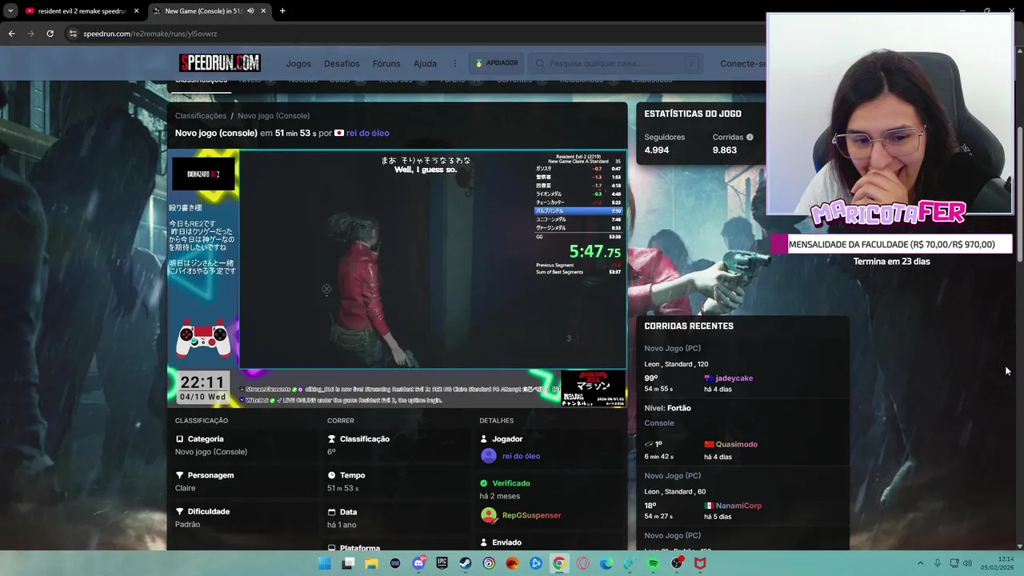
Task: Focus the 'Pesquise qualquer coisa' search field
Action: (616, 64)
